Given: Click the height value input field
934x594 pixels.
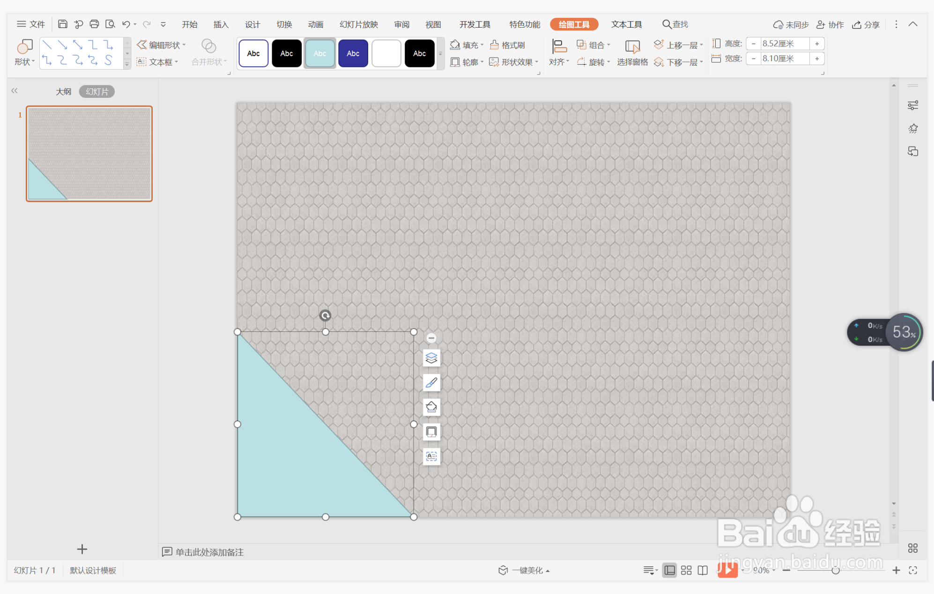Looking at the screenshot, I should click(784, 44).
